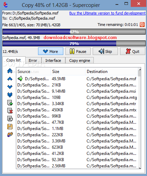The height and width of the screenshot is (176, 147).
Task: Select the row with size 2.56MB
Action: point(77,166)
